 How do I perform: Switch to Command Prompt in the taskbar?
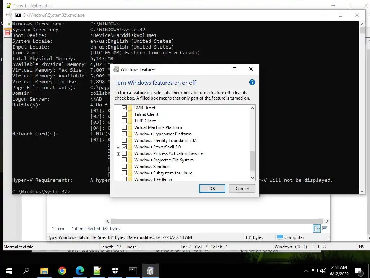point(133,271)
